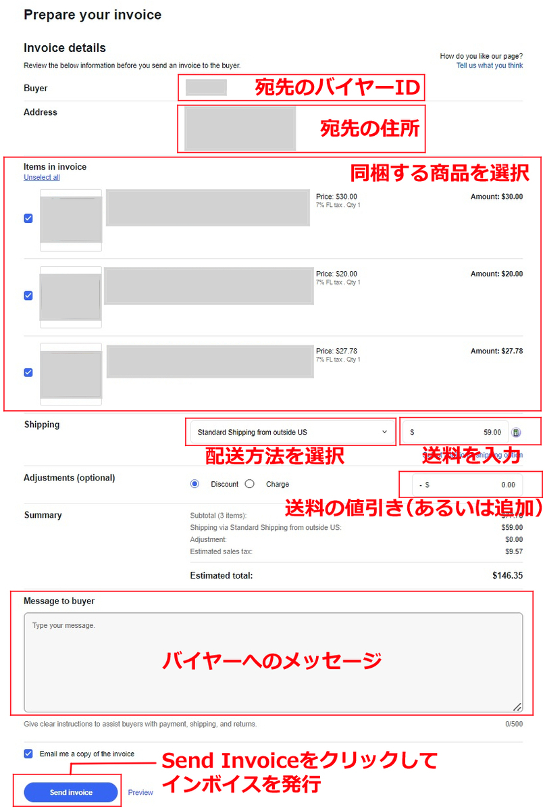The width and height of the screenshot is (545, 811).
Task: Click 'Select additional shipping option' link
Action: coord(473,456)
